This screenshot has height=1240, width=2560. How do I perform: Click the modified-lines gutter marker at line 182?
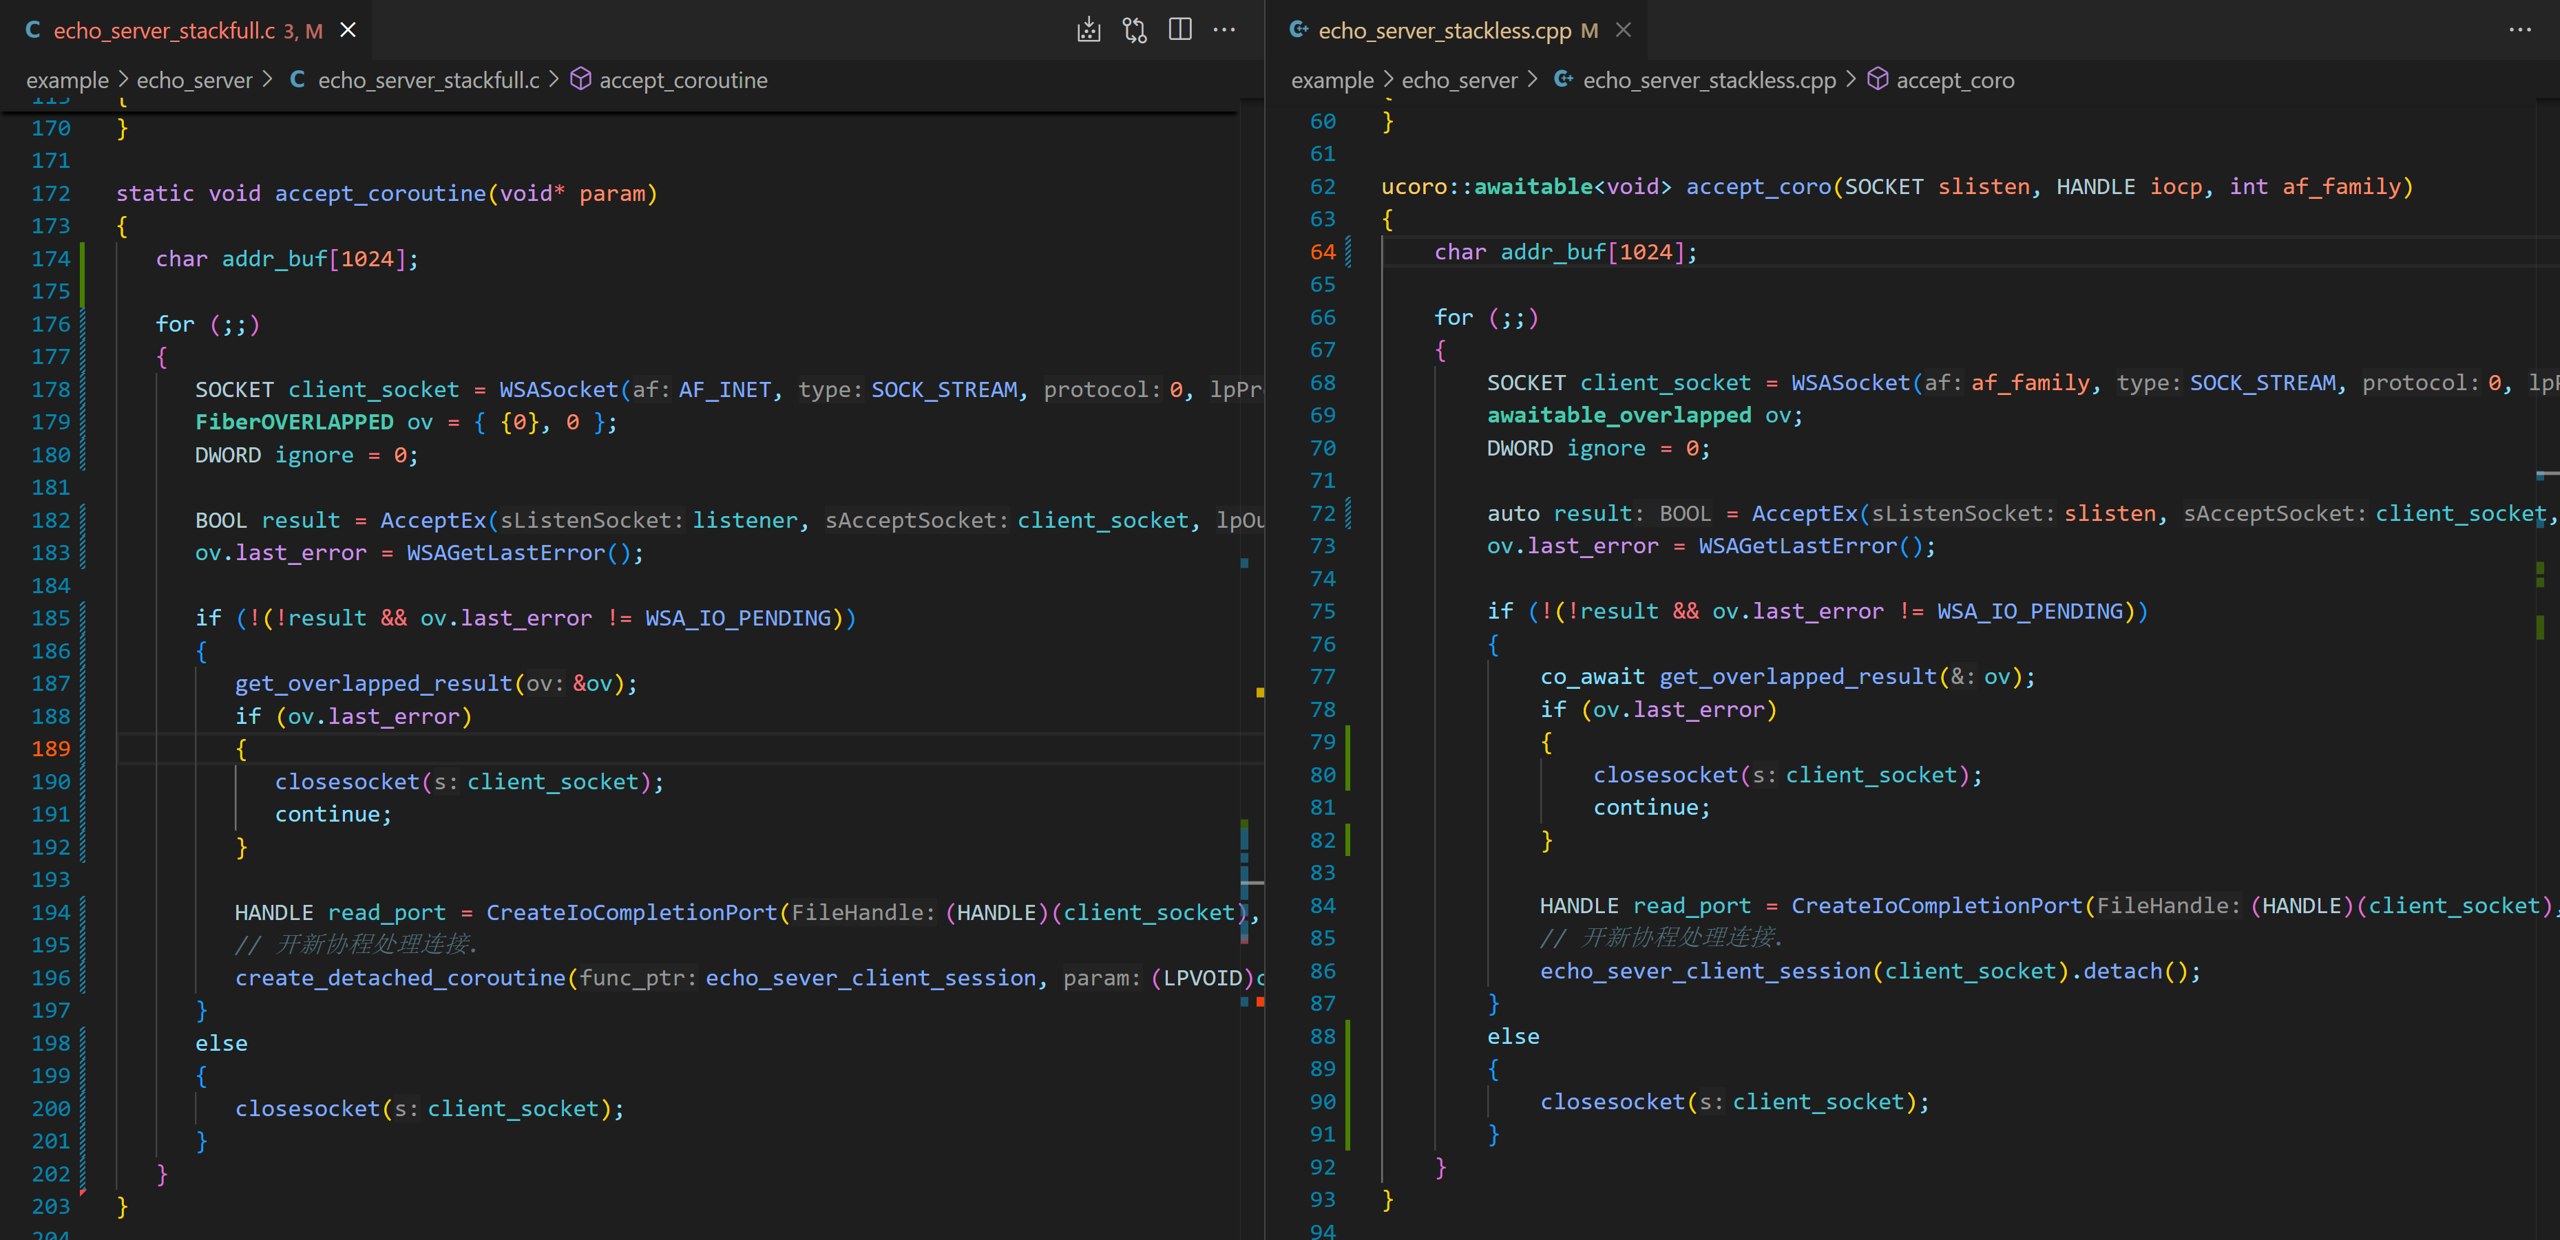pyautogui.click(x=83, y=536)
